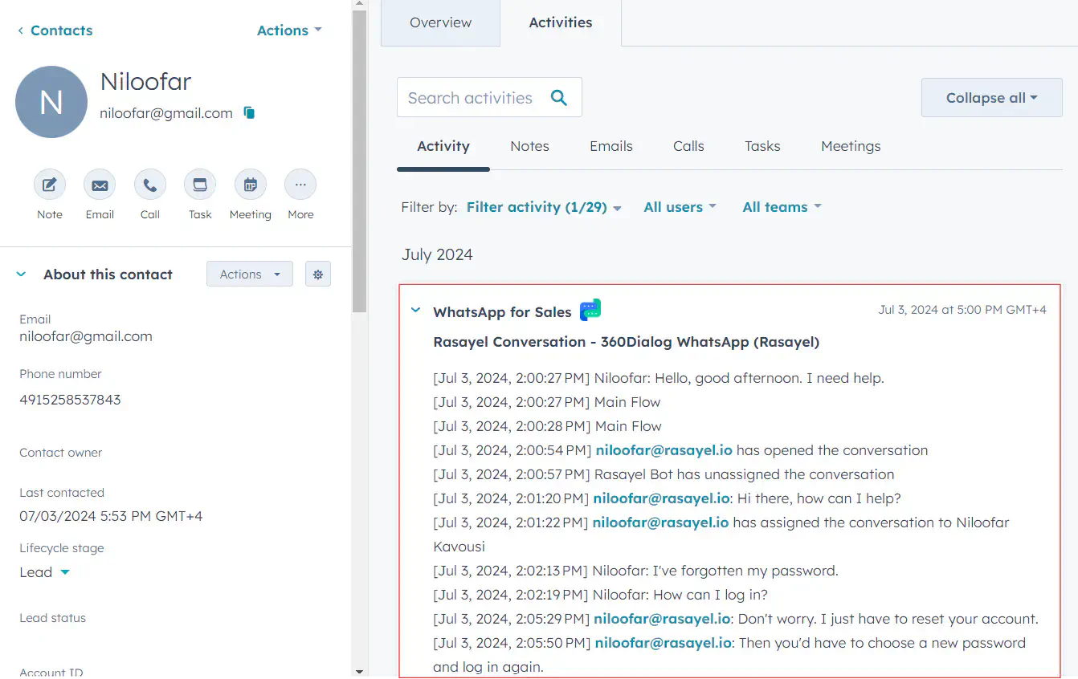The image size is (1078, 679).
Task: Click the Note icon button
Action: [49, 185]
